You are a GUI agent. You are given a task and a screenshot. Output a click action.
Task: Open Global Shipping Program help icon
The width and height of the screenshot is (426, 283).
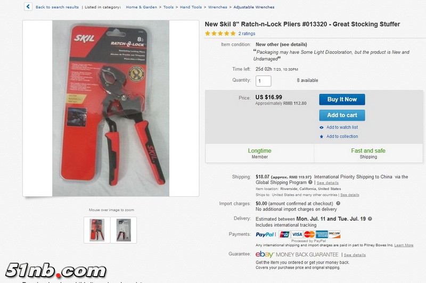tap(310, 182)
